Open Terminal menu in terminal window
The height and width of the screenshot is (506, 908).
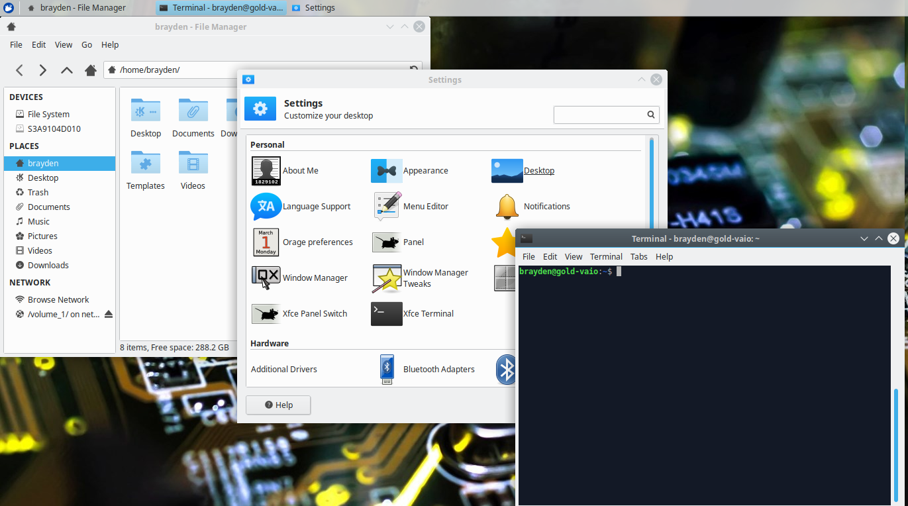606,256
